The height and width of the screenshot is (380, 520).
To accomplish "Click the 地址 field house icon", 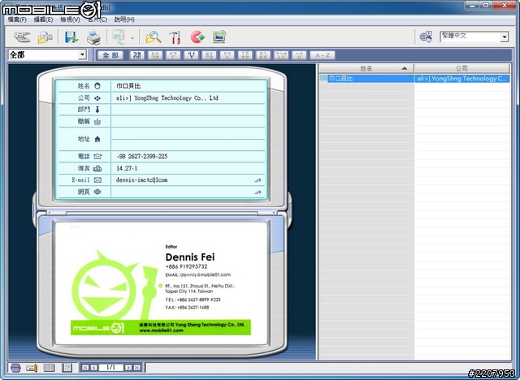I will (x=97, y=139).
